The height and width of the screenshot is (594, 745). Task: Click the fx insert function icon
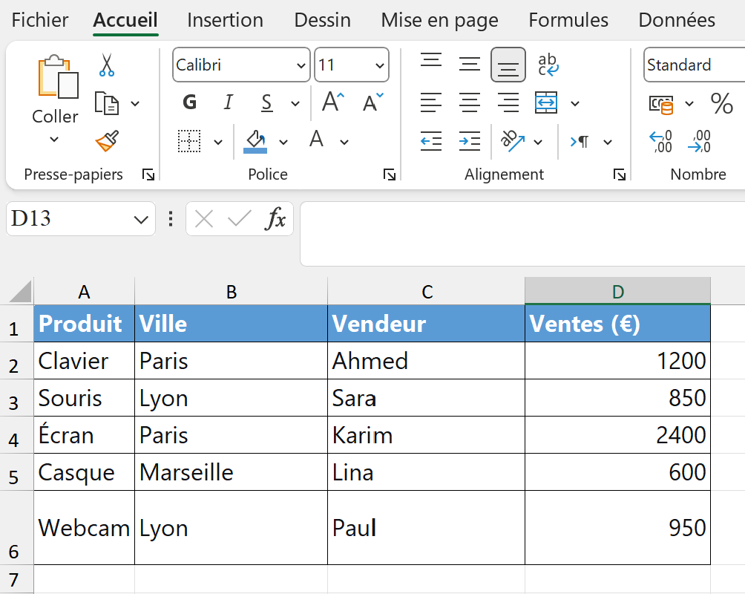click(275, 219)
